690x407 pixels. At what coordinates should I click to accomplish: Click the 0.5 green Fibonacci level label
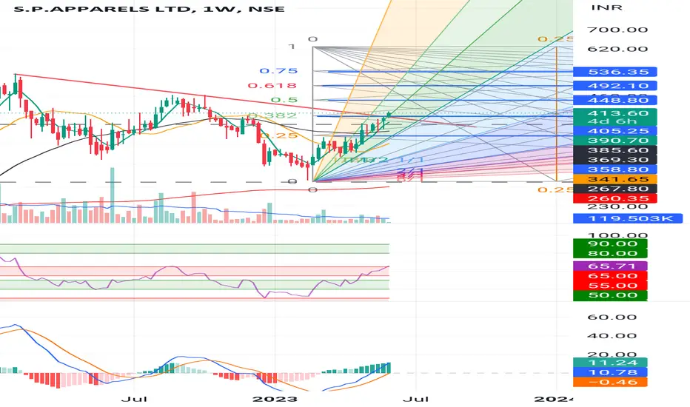pyautogui.click(x=284, y=101)
